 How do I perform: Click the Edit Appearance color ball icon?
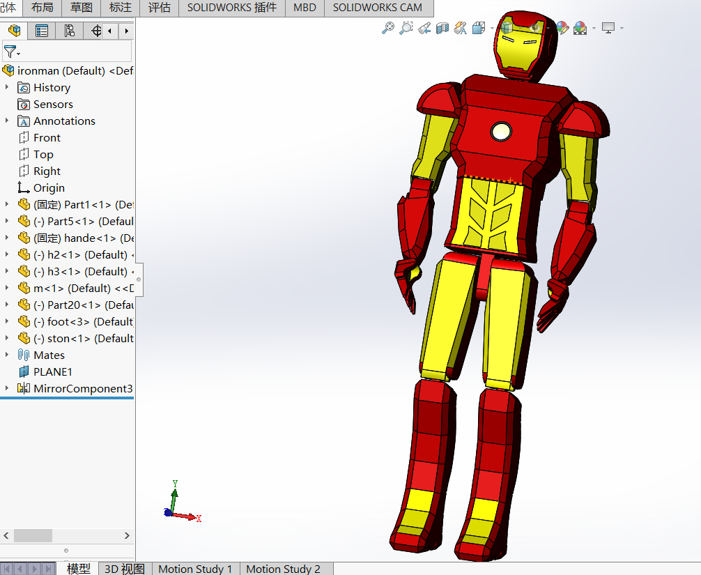coord(562,28)
